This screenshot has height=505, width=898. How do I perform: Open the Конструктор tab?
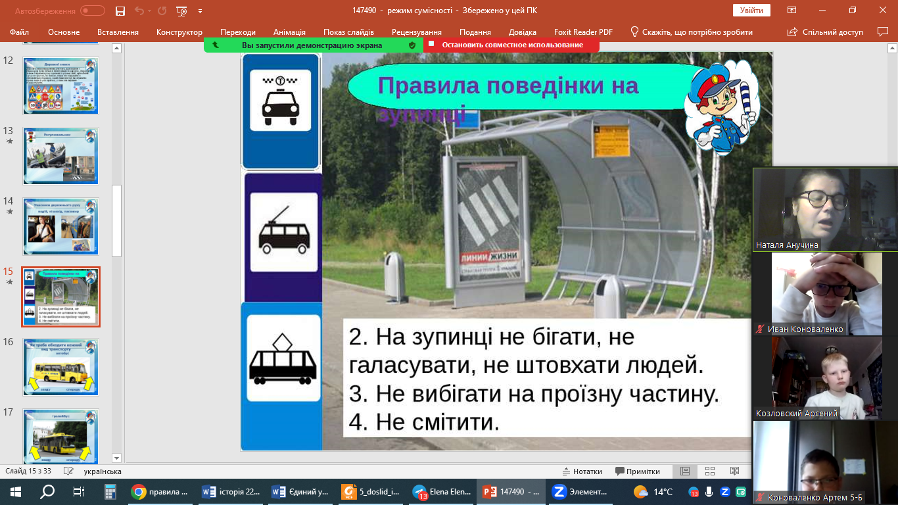coord(179,32)
